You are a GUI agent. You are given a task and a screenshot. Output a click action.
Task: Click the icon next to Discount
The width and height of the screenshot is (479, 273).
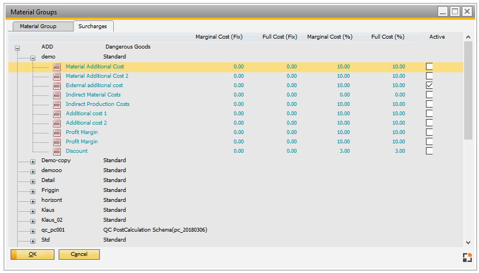click(57, 151)
